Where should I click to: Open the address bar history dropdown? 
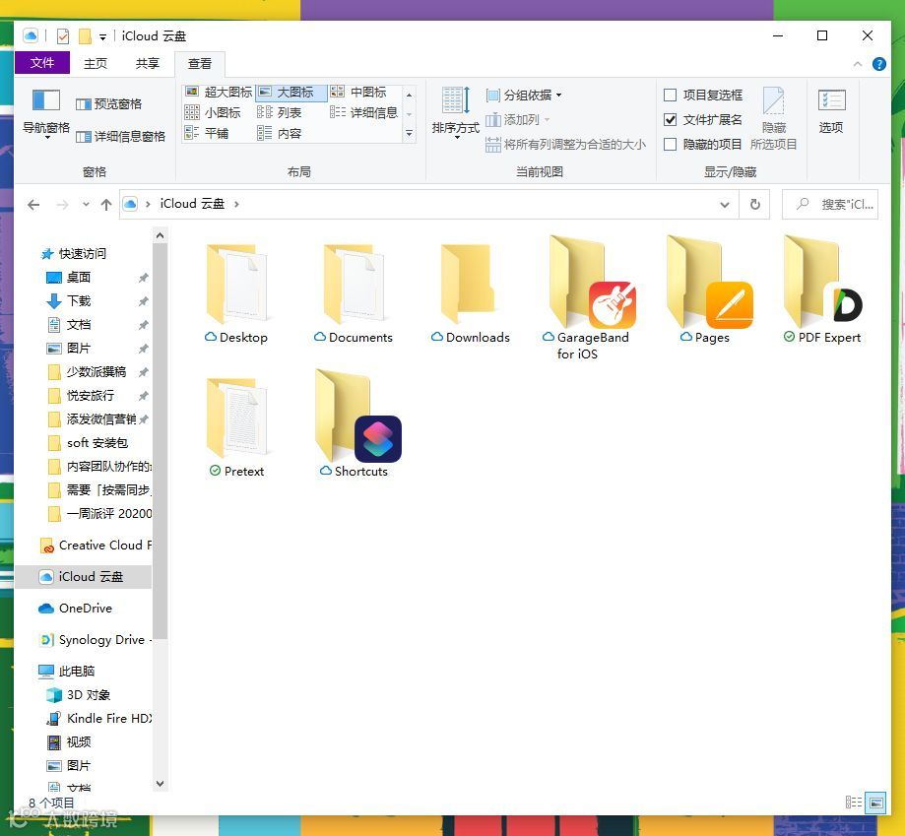(725, 204)
